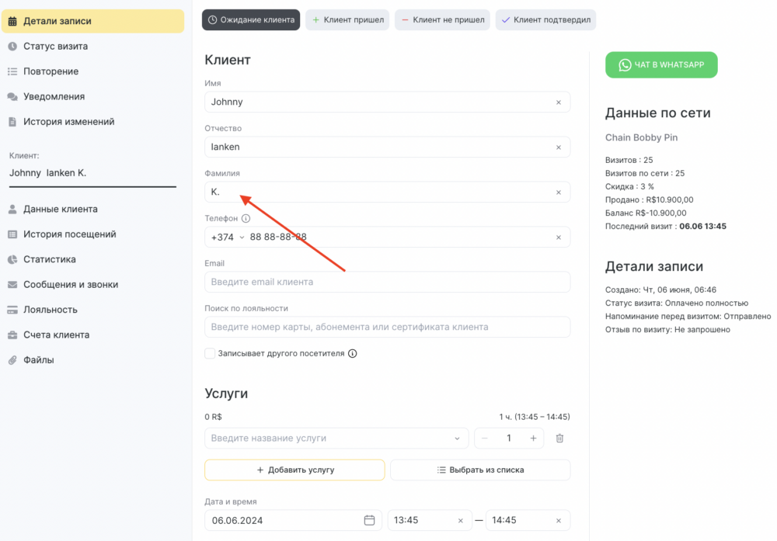Click the Напоминание перед визитом: Отправлено line
Image resolution: width=777 pixels, height=541 pixels.
pyautogui.click(x=688, y=316)
